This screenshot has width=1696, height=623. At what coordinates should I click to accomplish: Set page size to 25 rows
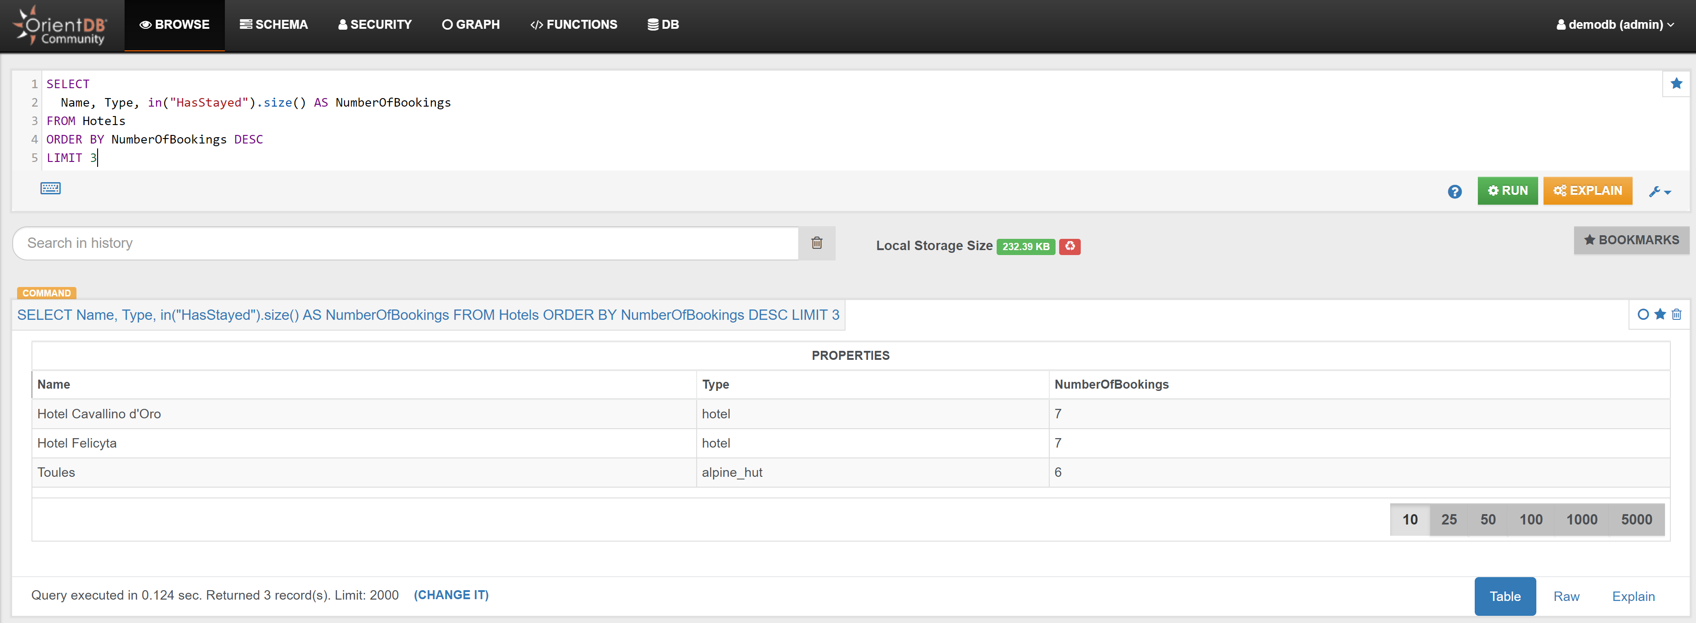pos(1449,520)
